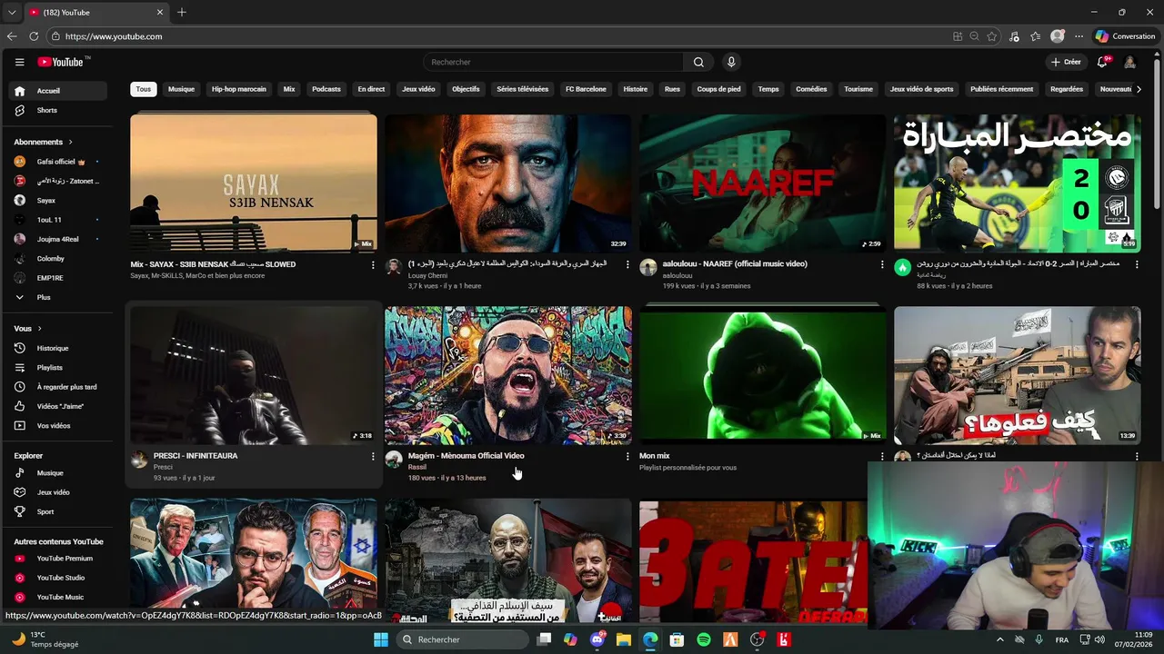
Task: Open options menu for NAAREF video
Action: (882, 264)
